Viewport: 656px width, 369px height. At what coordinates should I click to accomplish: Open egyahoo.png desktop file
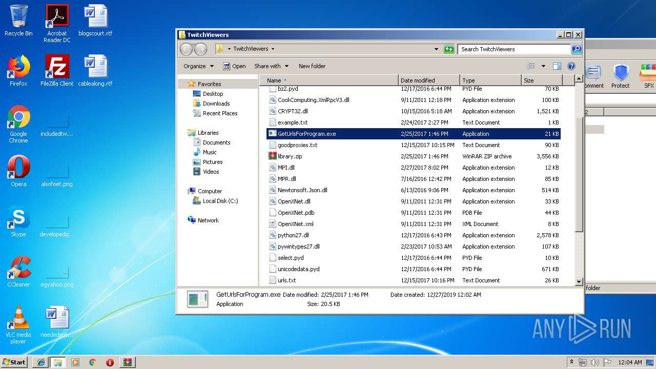click(x=57, y=278)
